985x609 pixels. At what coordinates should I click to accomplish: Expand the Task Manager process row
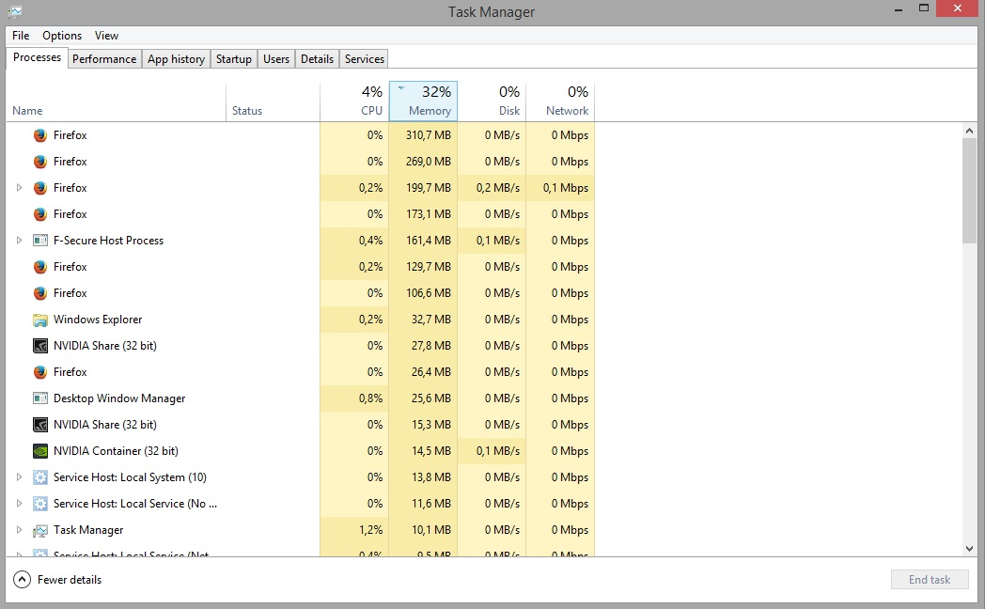point(19,530)
